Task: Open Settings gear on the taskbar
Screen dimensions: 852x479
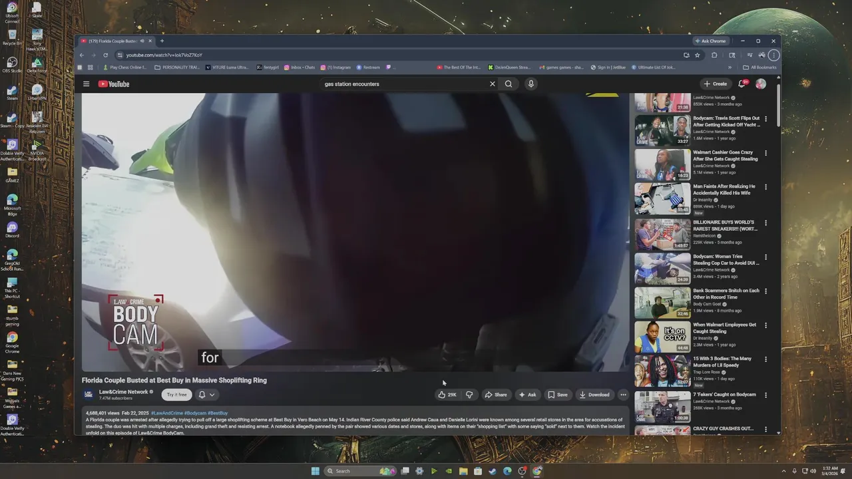Action: (419, 471)
